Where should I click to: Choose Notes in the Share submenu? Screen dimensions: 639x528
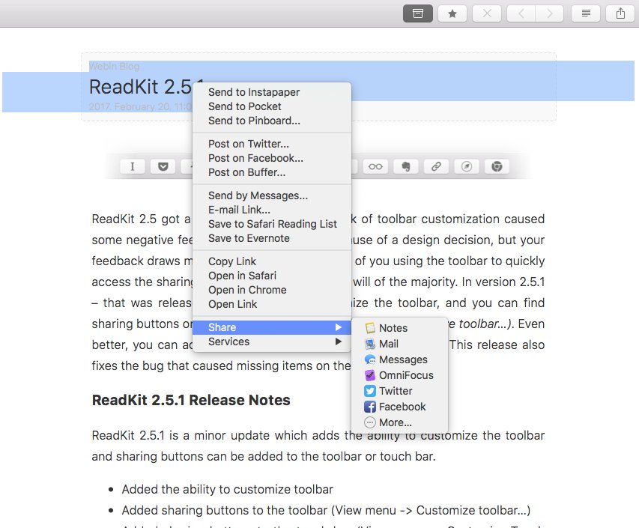[x=399, y=328]
